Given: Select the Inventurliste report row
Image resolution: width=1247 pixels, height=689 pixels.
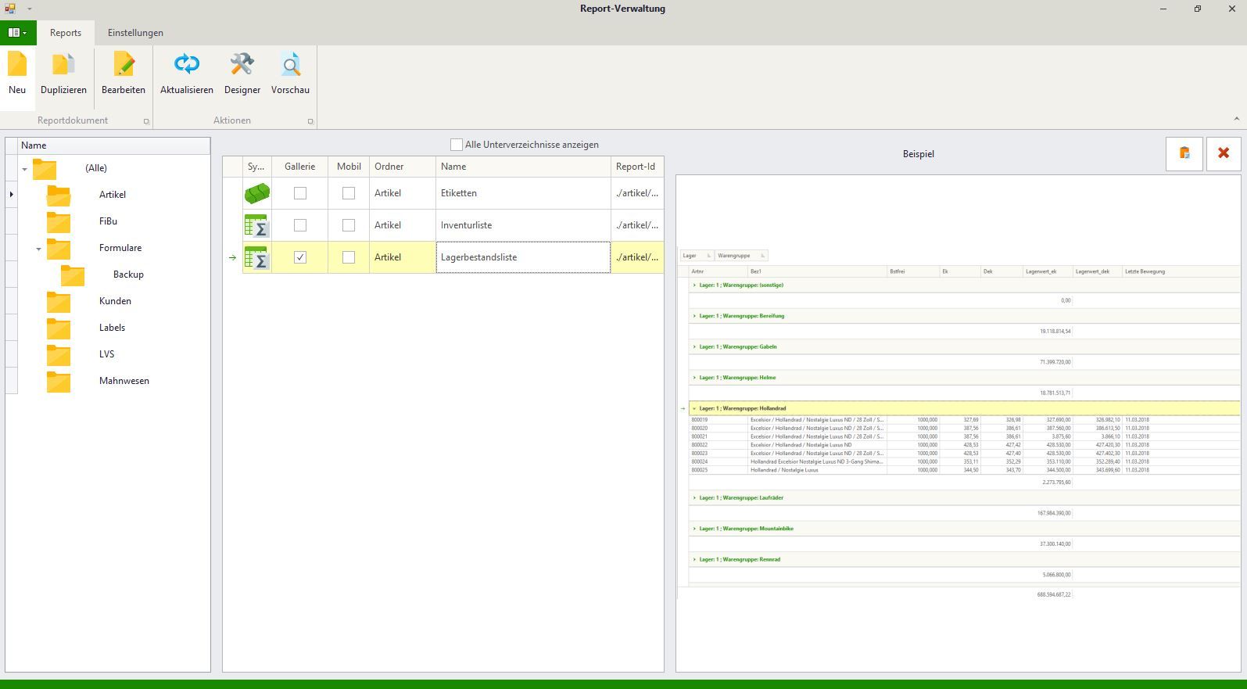Looking at the screenshot, I should point(466,225).
